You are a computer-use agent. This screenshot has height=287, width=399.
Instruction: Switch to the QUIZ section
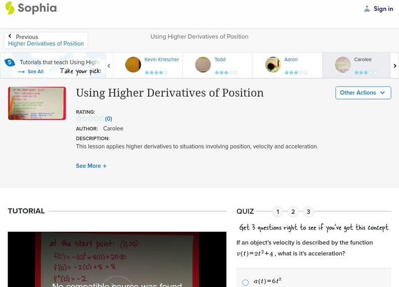pyautogui.click(x=245, y=211)
